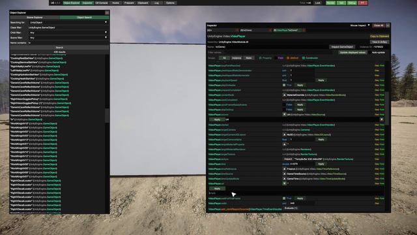Click Evaluate for the add_clockResyncOccurred method
Image resolution: width=417 pixels, height=235 pixels.
click(291, 208)
